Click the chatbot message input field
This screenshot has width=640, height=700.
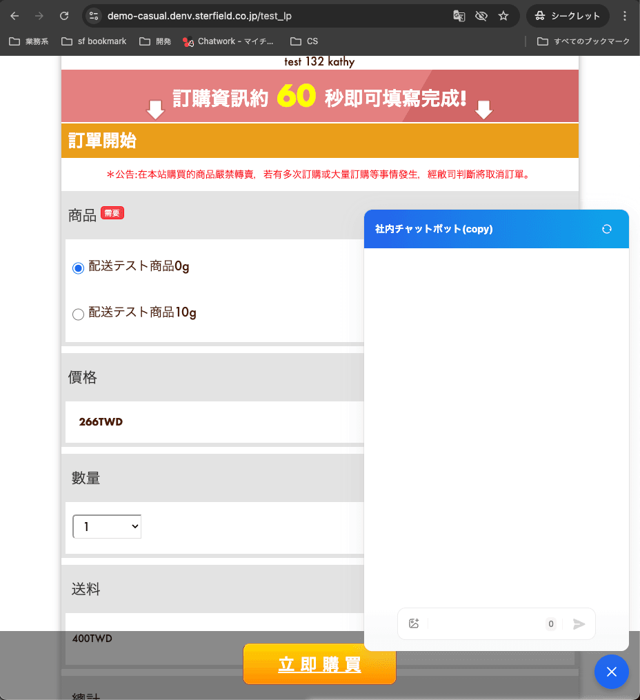486,623
